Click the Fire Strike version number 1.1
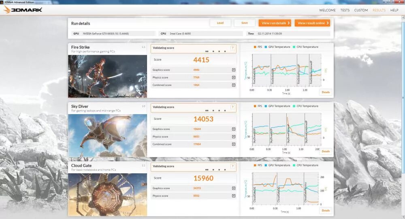 coord(143,47)
